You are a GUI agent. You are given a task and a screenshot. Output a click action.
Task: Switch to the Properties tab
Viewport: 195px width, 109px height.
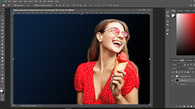[x=175, y=60]
